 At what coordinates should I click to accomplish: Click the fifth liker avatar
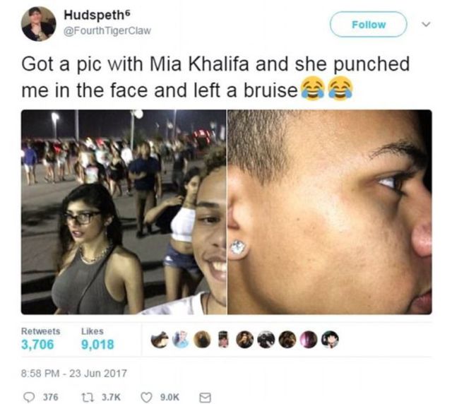pyautogui.click(x=245, y=340)
